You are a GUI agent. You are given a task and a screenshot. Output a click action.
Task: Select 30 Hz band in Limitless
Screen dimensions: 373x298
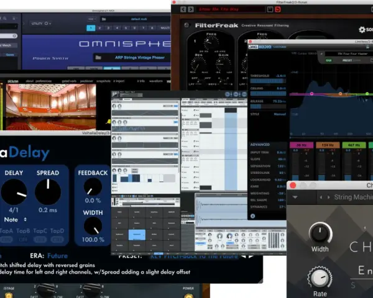302,145
